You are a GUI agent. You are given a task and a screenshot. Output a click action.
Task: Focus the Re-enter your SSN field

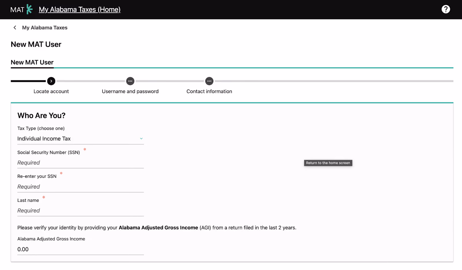click(x=81, y=187)
